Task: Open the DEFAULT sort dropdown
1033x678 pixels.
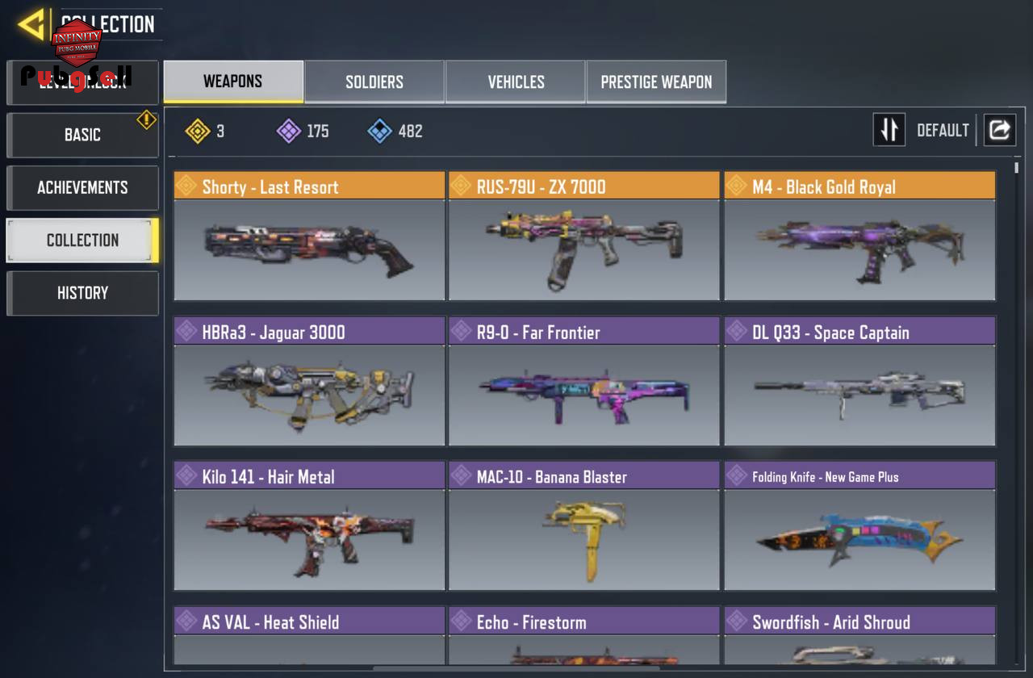Action: click(x=943, y=130)
